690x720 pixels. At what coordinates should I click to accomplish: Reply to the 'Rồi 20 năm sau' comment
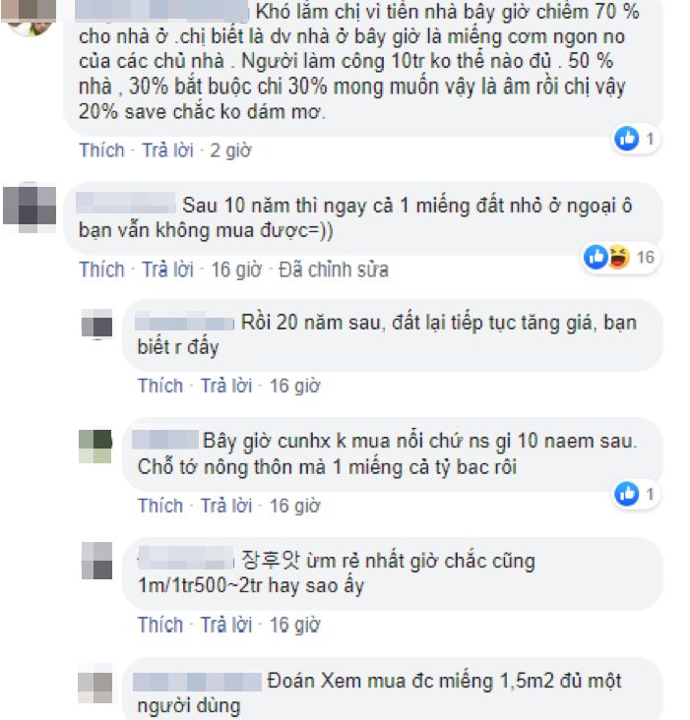point(226,386)
